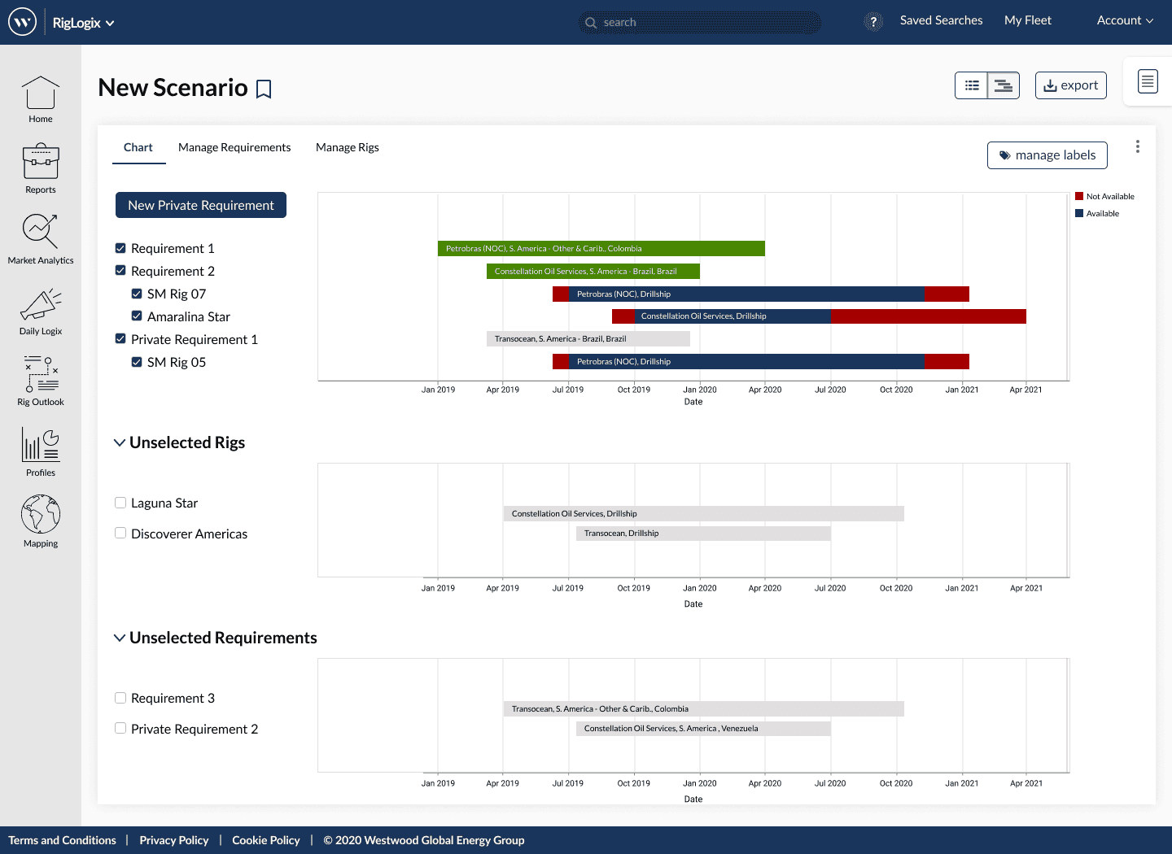The image size is (1172, 854).
Task: Click the help question mark icon
Action: tap(873, 22)
